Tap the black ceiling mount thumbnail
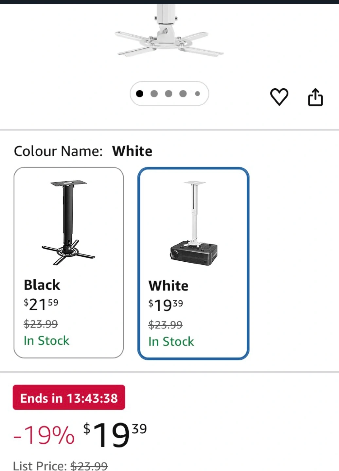 pyautogui.click(x=68, y=222)
